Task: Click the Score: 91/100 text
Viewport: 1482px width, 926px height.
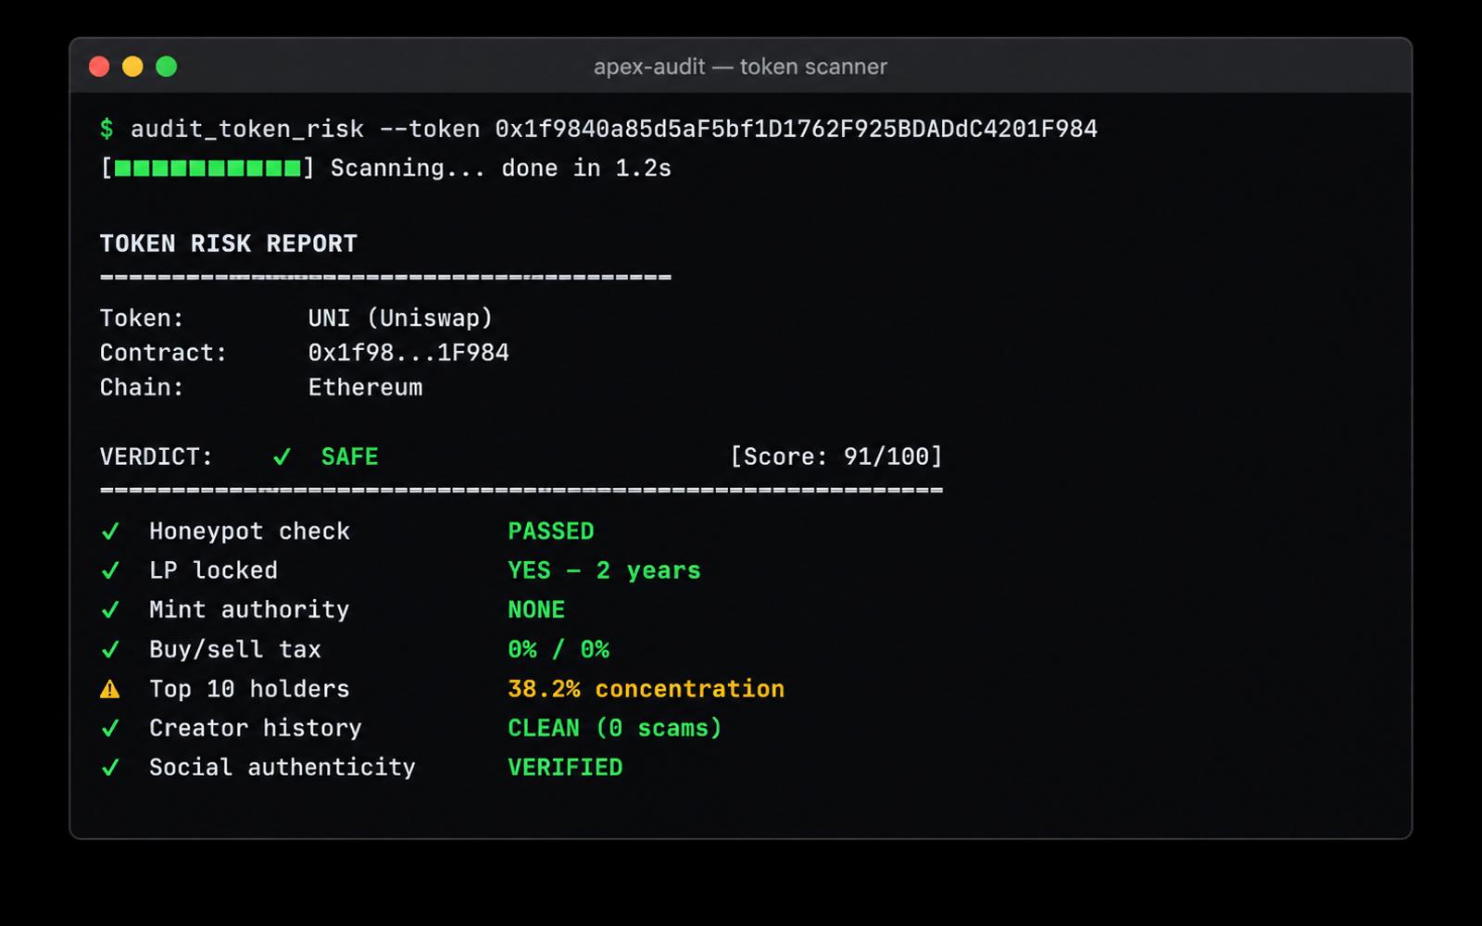Action: [836, 457]
